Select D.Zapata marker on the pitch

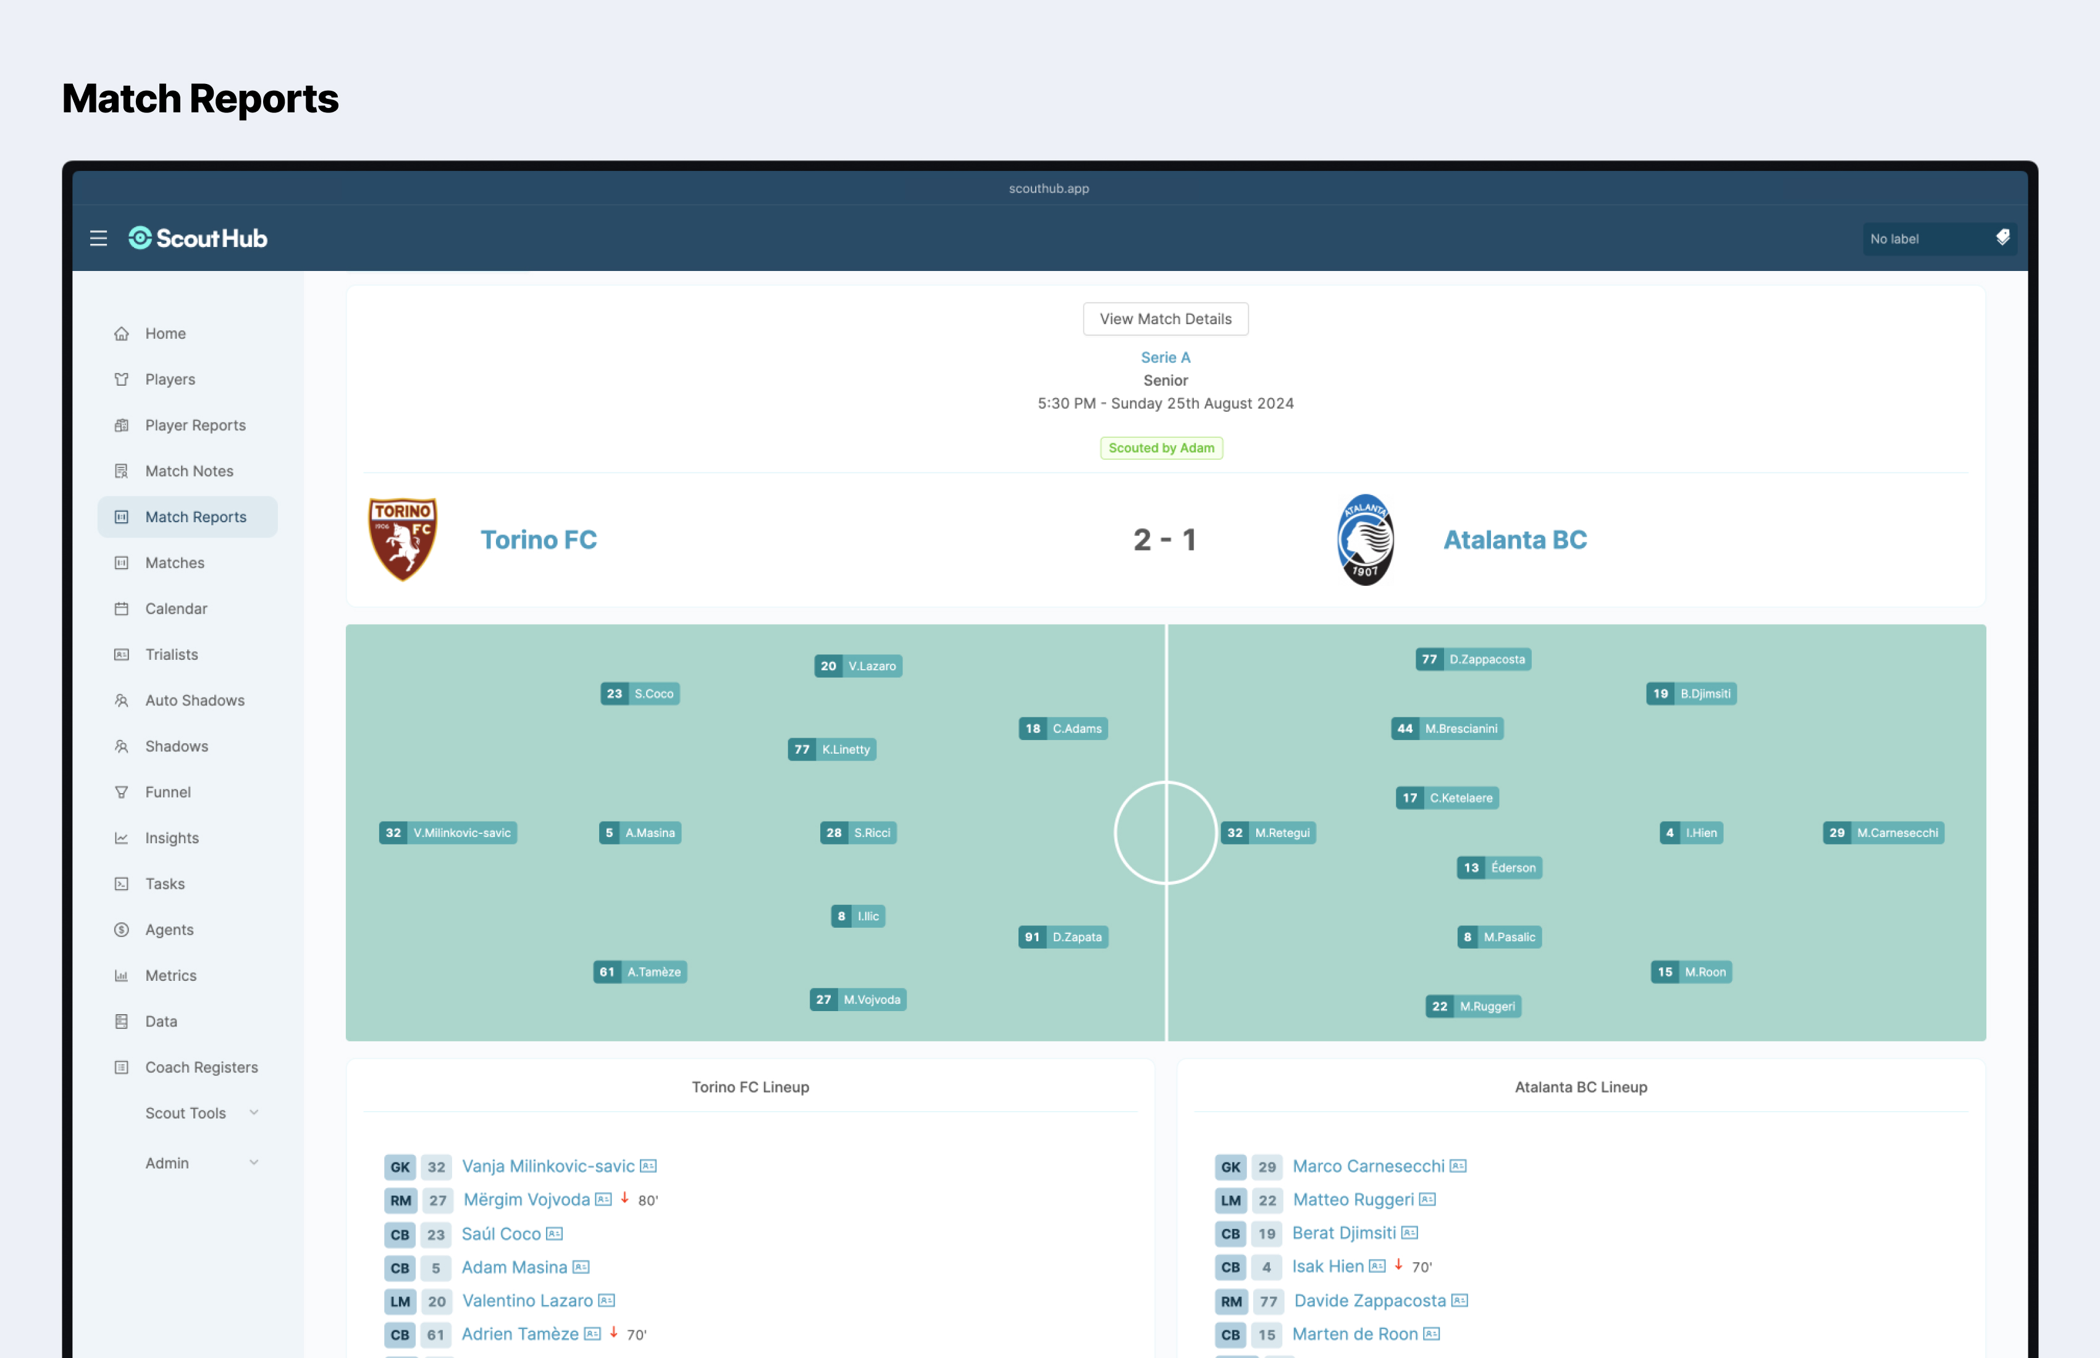pyautogui.click(x=1063, y=936)
